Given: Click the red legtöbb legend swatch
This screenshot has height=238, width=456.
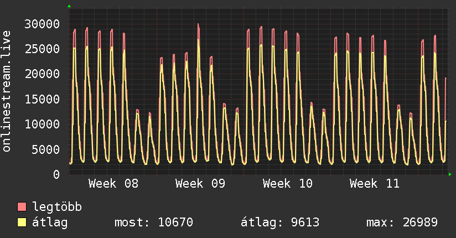Looking at the screenshot, I should coord(22,208).
